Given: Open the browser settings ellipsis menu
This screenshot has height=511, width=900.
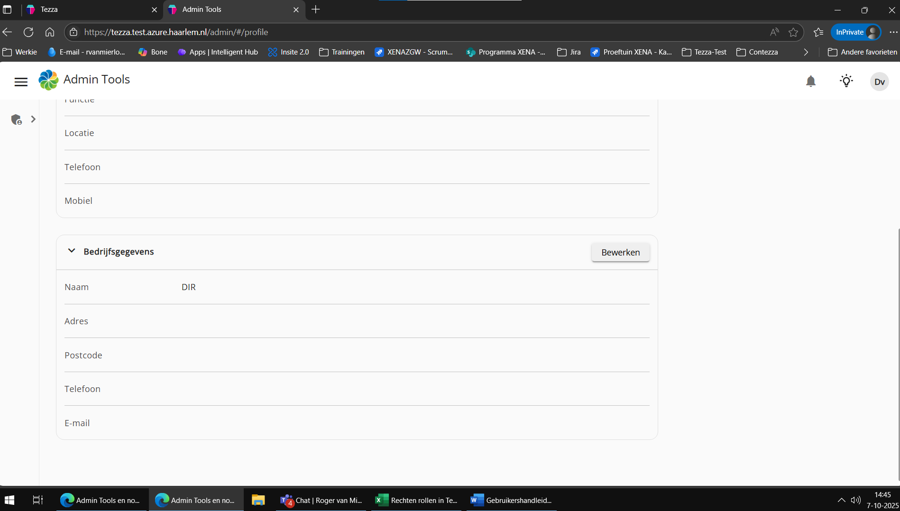Looking at the screenshot, I should coord(893,32).
